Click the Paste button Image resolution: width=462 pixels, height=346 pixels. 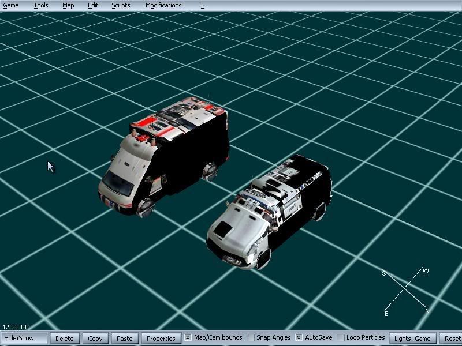[x=124, y=339]
